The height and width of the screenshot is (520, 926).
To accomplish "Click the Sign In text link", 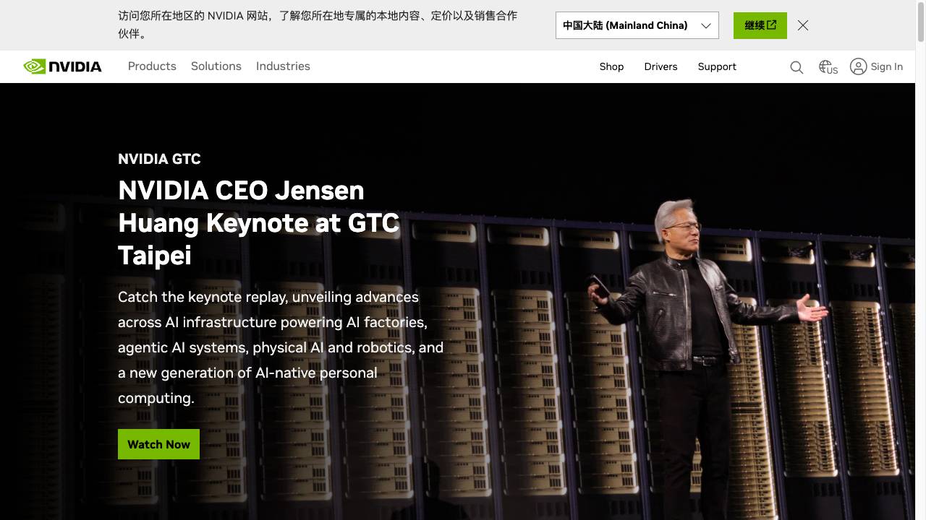I will 887,66.
